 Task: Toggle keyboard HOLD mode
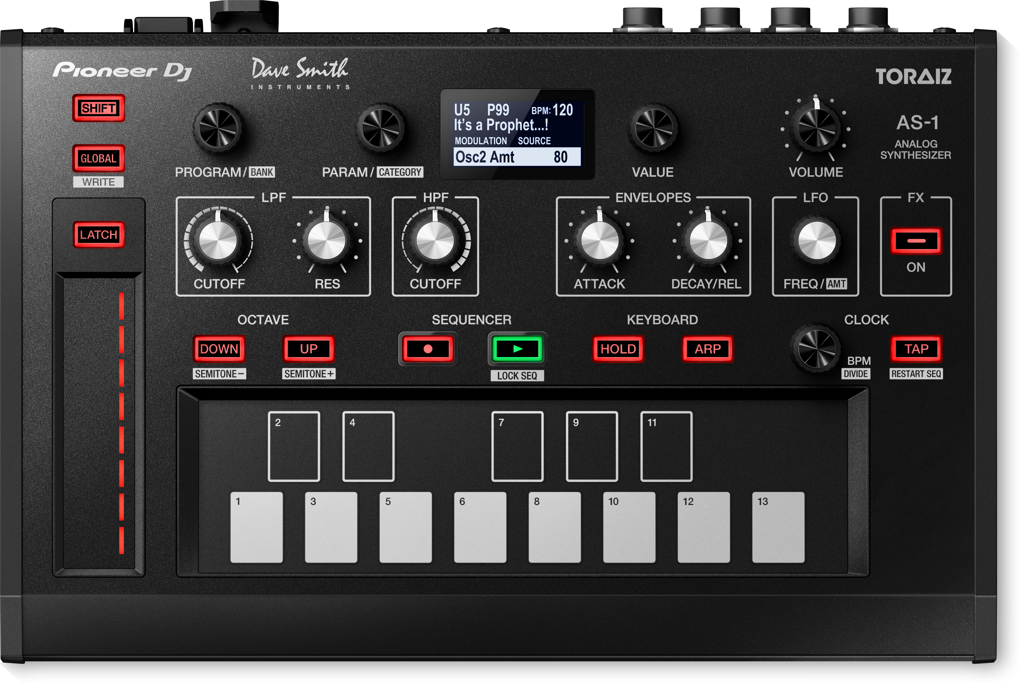pyautogui.click(x=618, y=348)
